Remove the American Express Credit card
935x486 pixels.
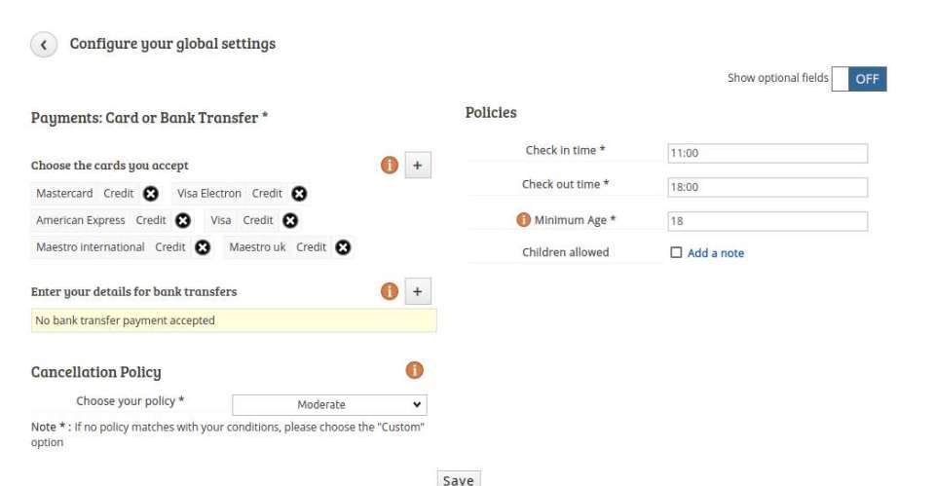pos(183,221)
